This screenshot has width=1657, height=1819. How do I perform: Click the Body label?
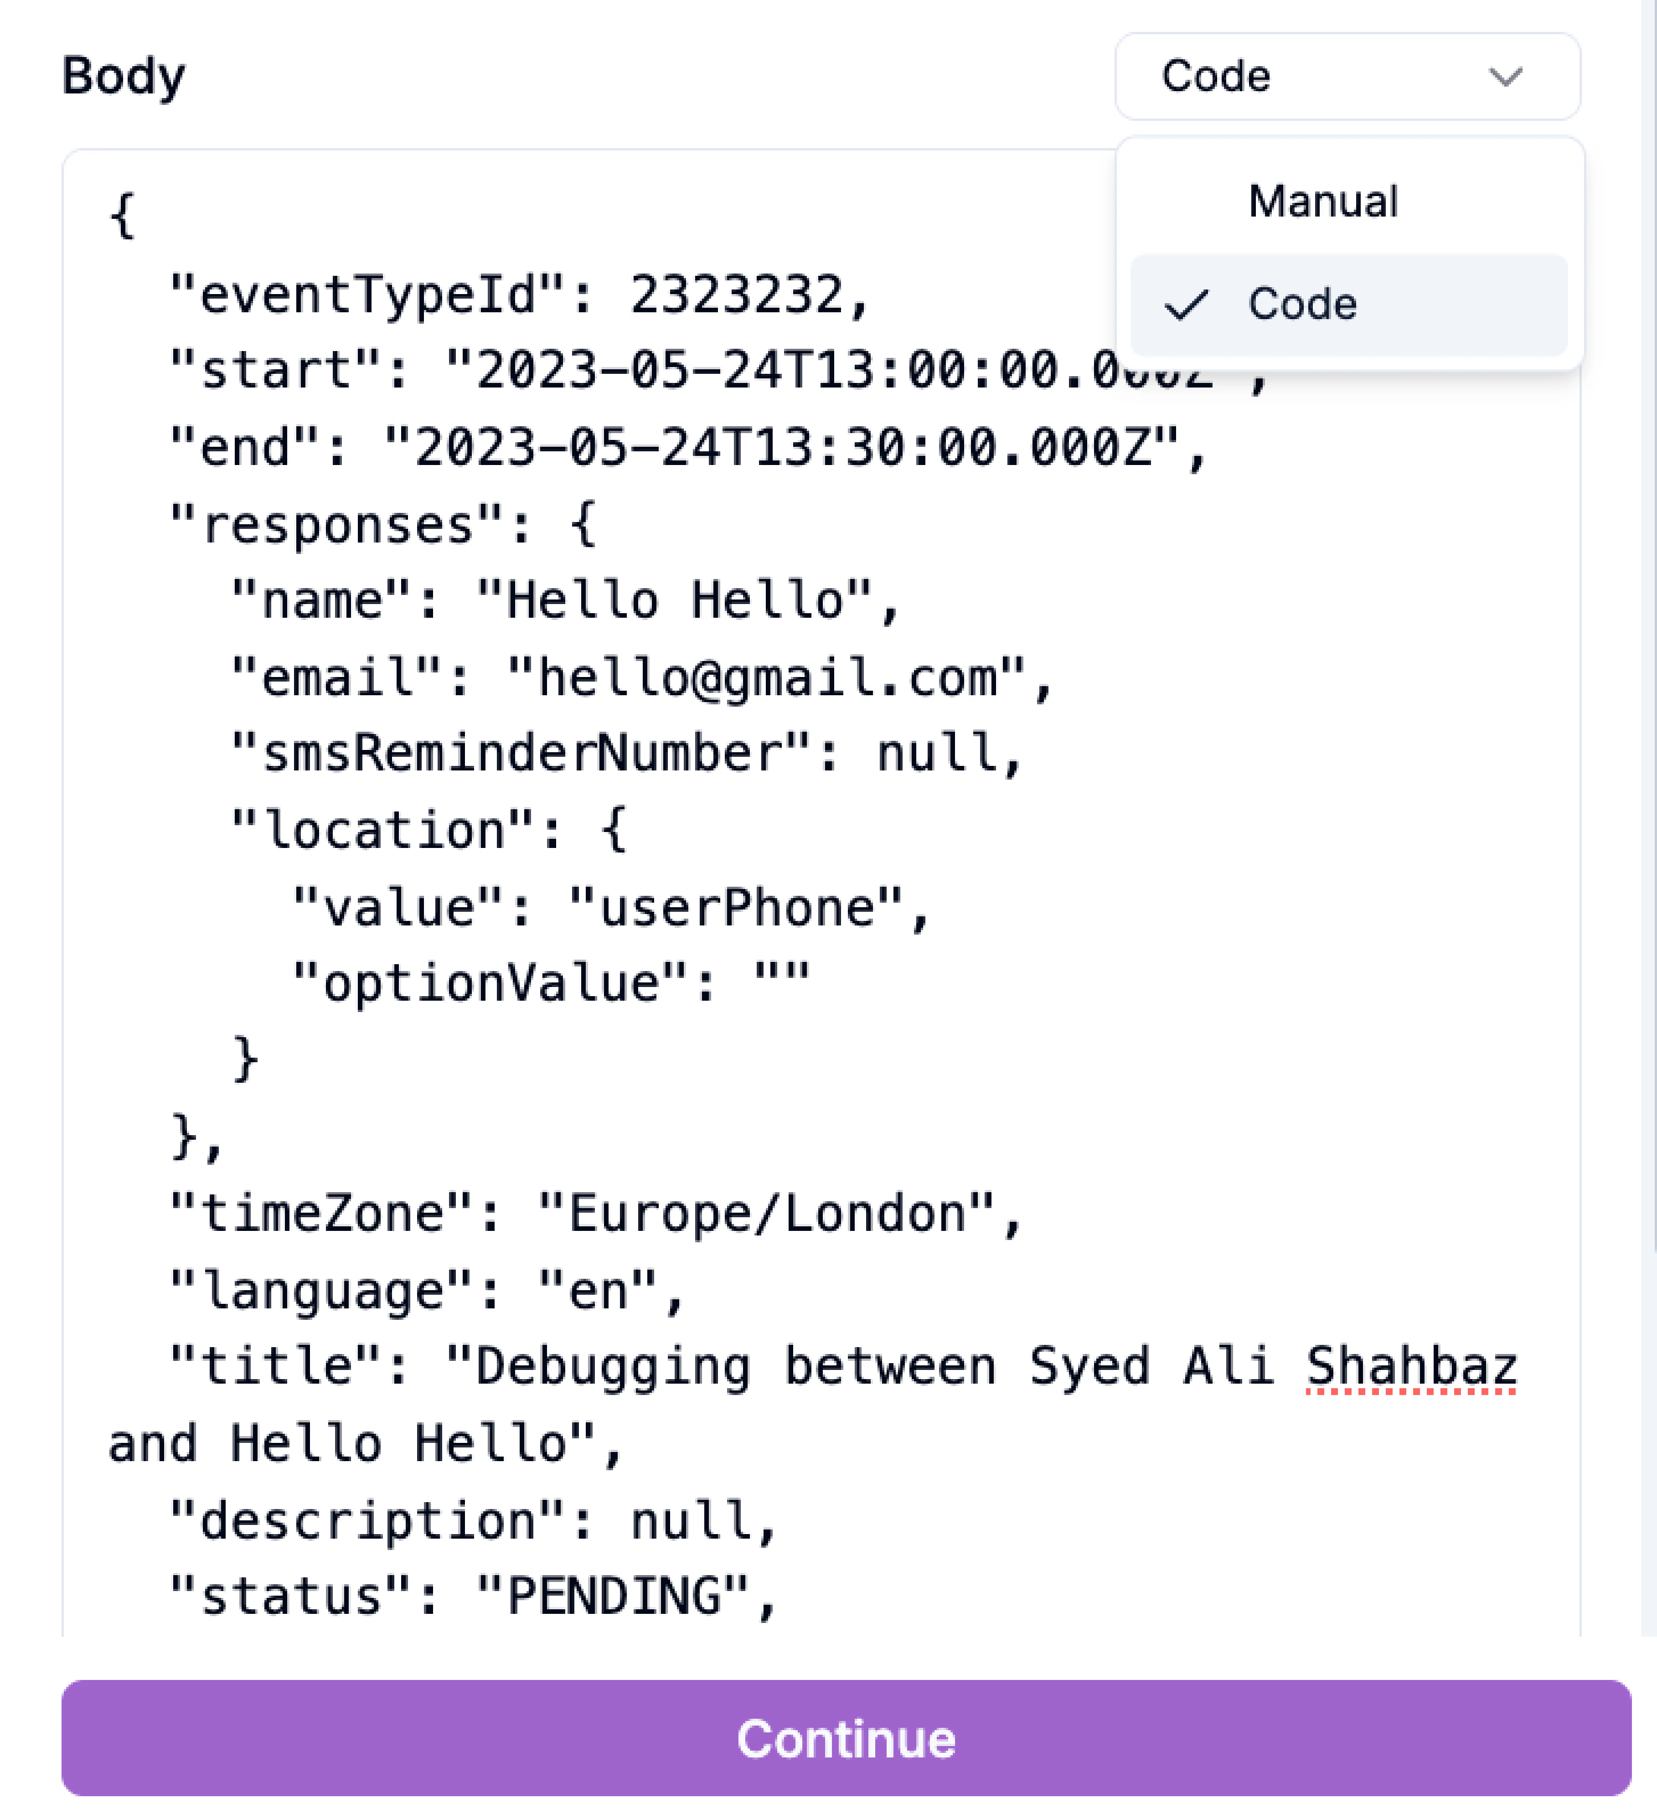point(122,77)
